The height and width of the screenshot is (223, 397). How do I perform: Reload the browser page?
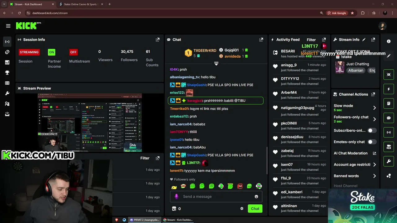click(19, 13)
